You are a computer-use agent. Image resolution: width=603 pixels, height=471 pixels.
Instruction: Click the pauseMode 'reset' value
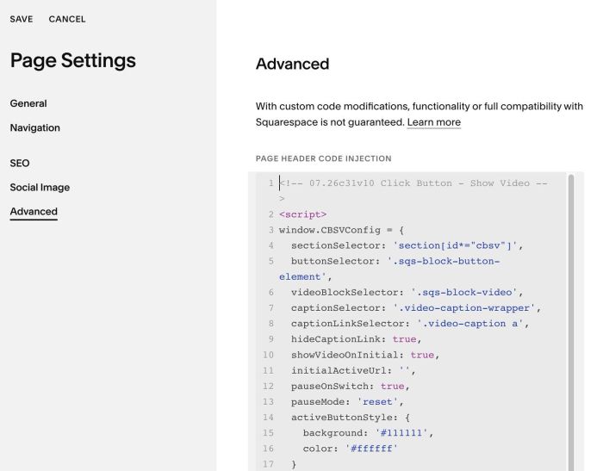pyautogui.click(x=377, y=402)
